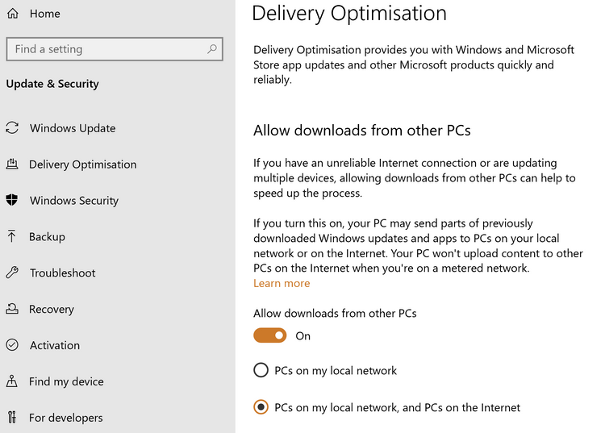Select local network and Internet PCs option
This screenshot has height=433, width=605.
coord(261,407)
